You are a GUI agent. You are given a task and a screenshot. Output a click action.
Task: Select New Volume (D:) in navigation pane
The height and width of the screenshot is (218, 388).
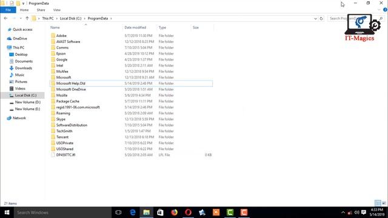[27, 102]
